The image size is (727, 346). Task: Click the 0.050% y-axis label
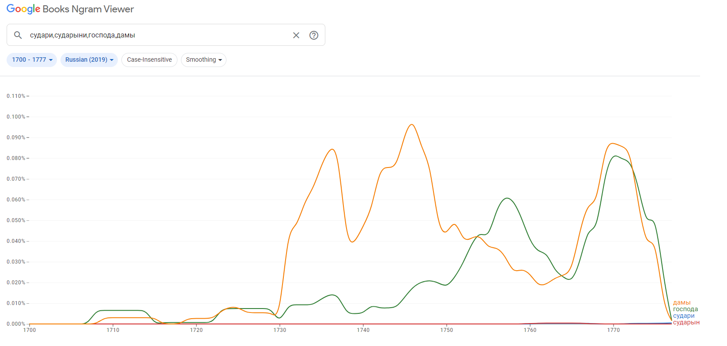click(x=16, y=220)
